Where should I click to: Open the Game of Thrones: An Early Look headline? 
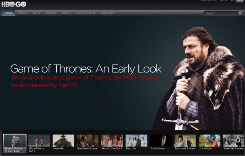click(x=86, y=69)
